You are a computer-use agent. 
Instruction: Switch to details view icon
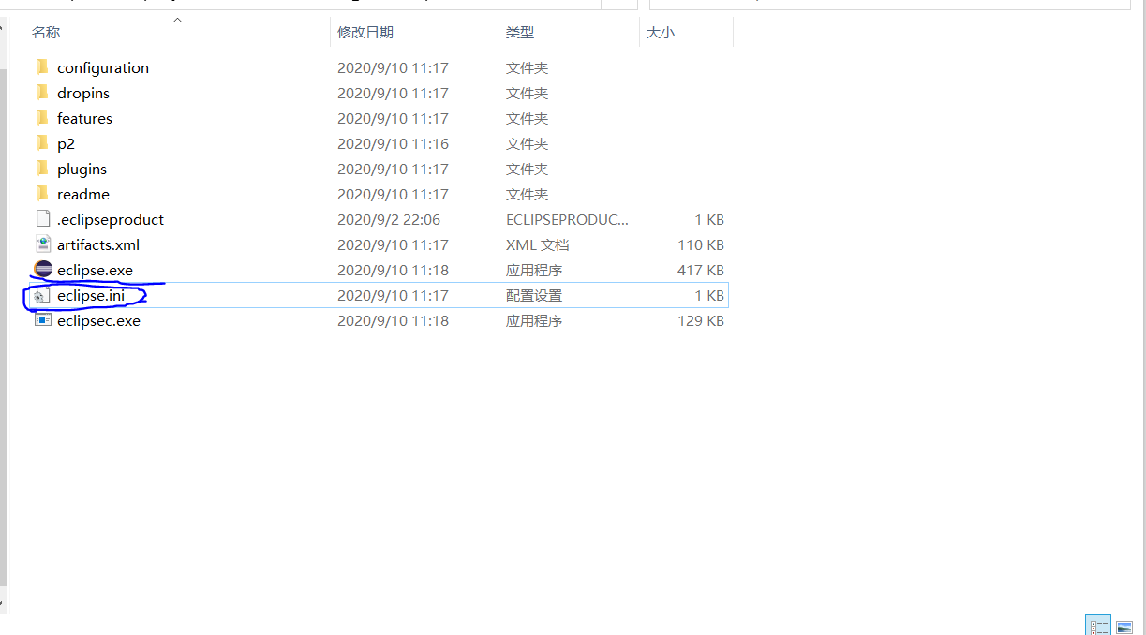tap(1098, 626)
